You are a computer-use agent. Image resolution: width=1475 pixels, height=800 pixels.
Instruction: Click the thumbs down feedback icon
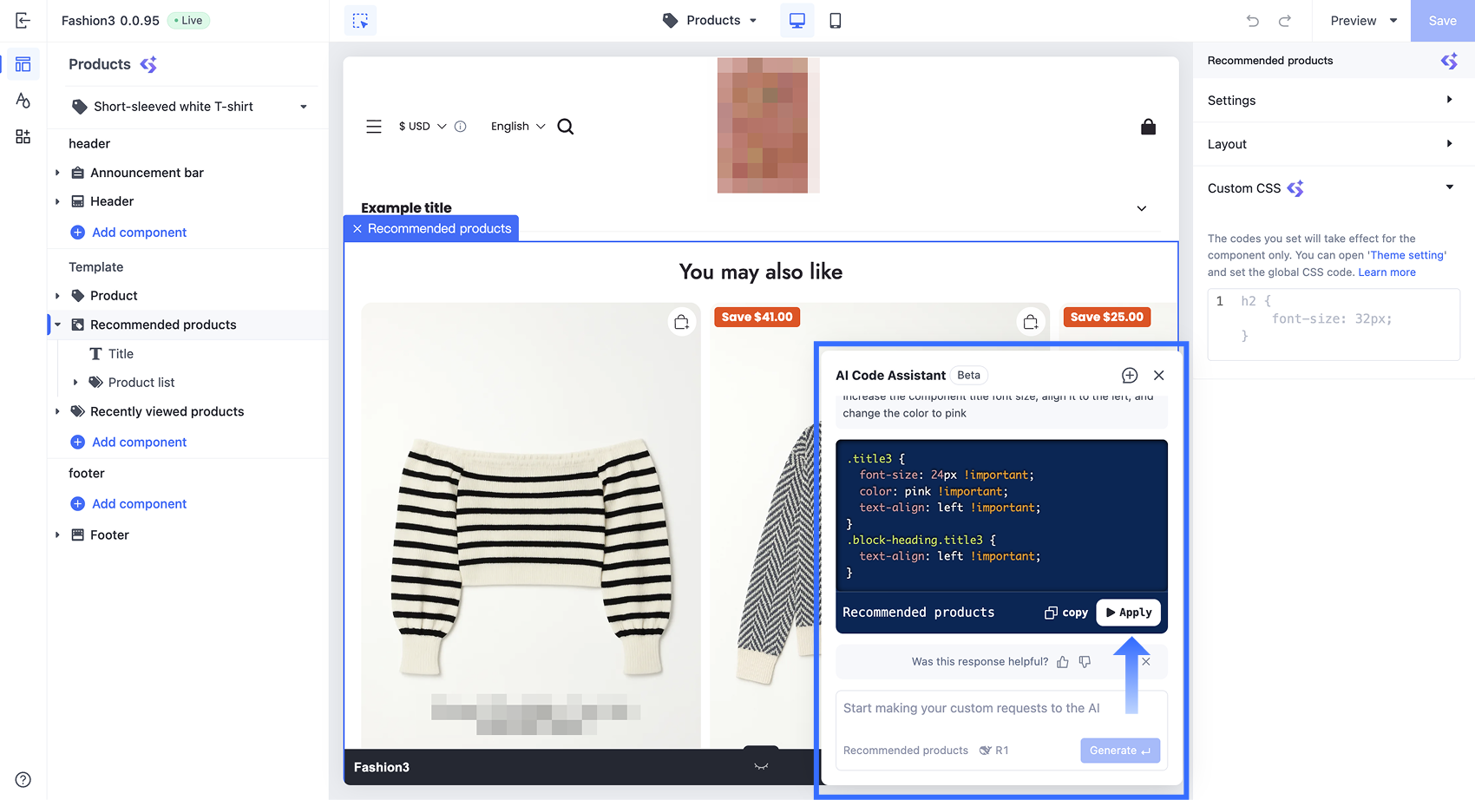point(1085,662)
